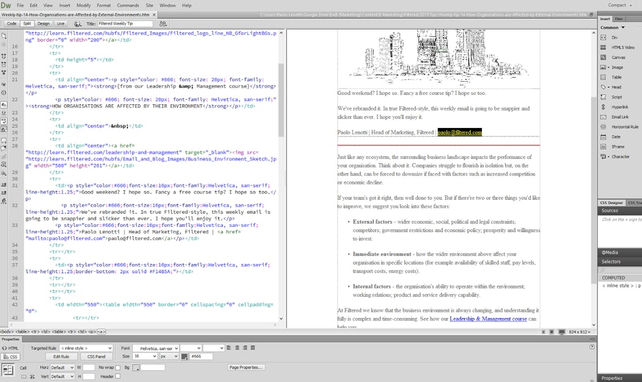The image size is (642, 382).
Task: Insert a Table from the Insert panel
Action: tap(612, 77)
